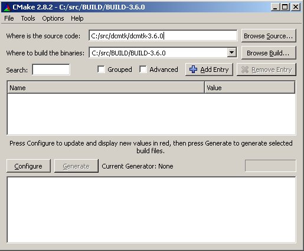Minimize the CMake window
The height and width of the screenshot is (251, 304).
click(275, 7)
